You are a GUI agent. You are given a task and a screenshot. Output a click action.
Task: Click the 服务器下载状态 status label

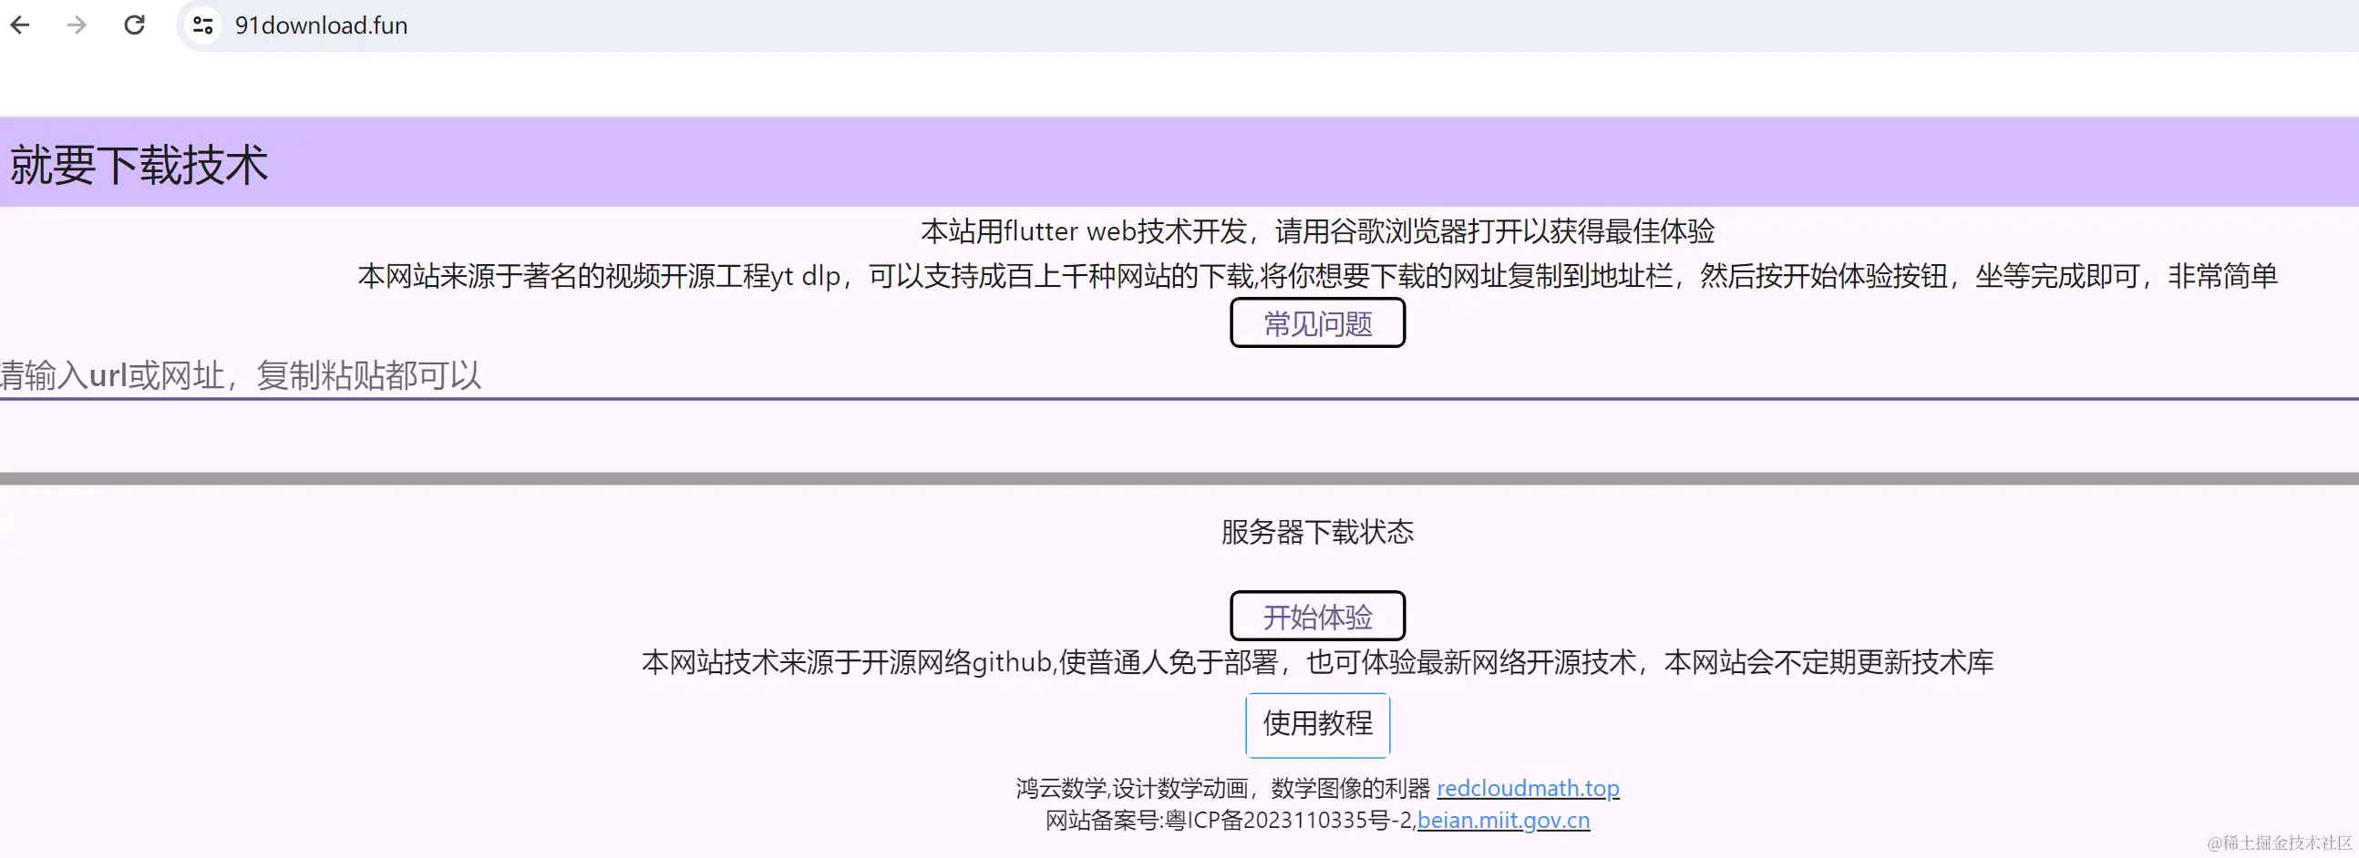pos(1317,531)
